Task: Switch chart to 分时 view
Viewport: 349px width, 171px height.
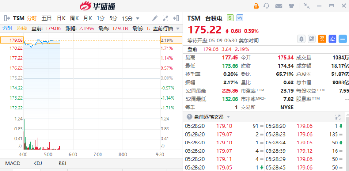Action: click(32, 18)
